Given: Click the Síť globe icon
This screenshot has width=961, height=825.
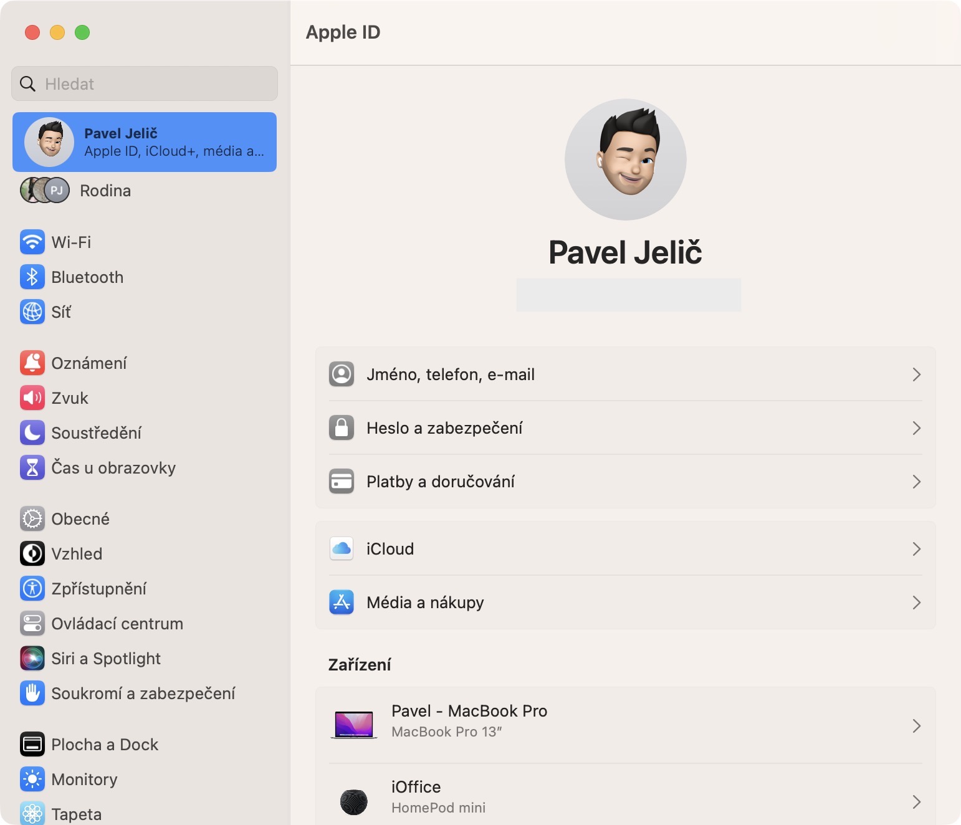Looking at the screenshot, I should [x=32, y=312].
